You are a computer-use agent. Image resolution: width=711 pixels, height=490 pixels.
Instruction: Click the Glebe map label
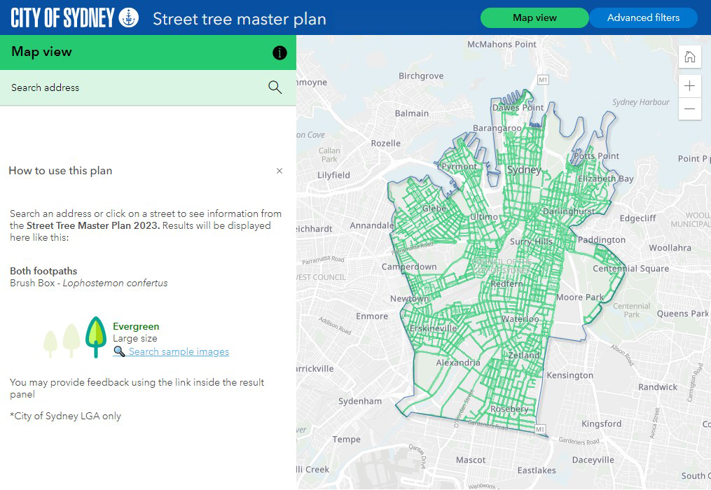pyautogui.click(x=434, y=209)
